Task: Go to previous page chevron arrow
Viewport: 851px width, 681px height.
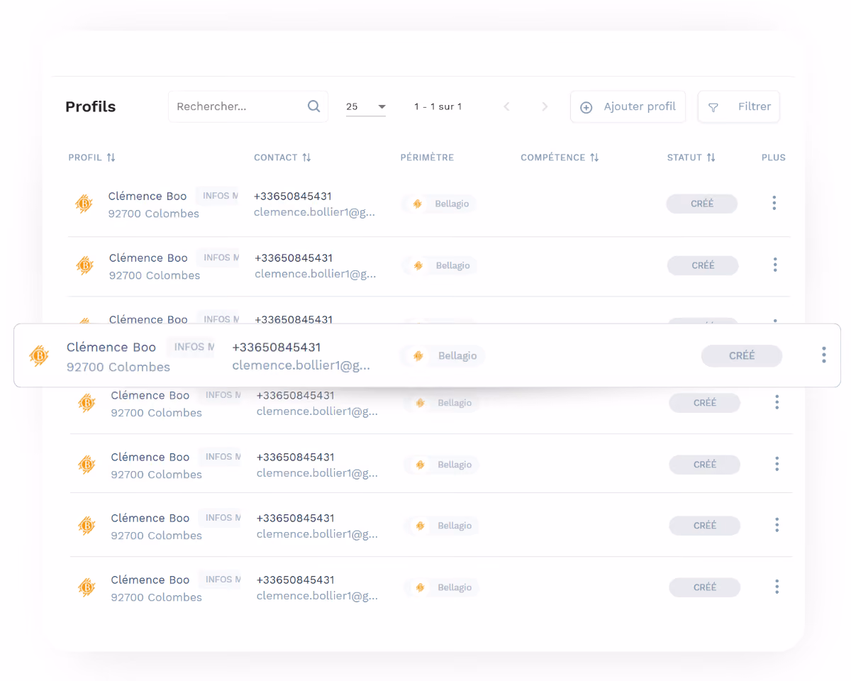Action: (506, 106)
